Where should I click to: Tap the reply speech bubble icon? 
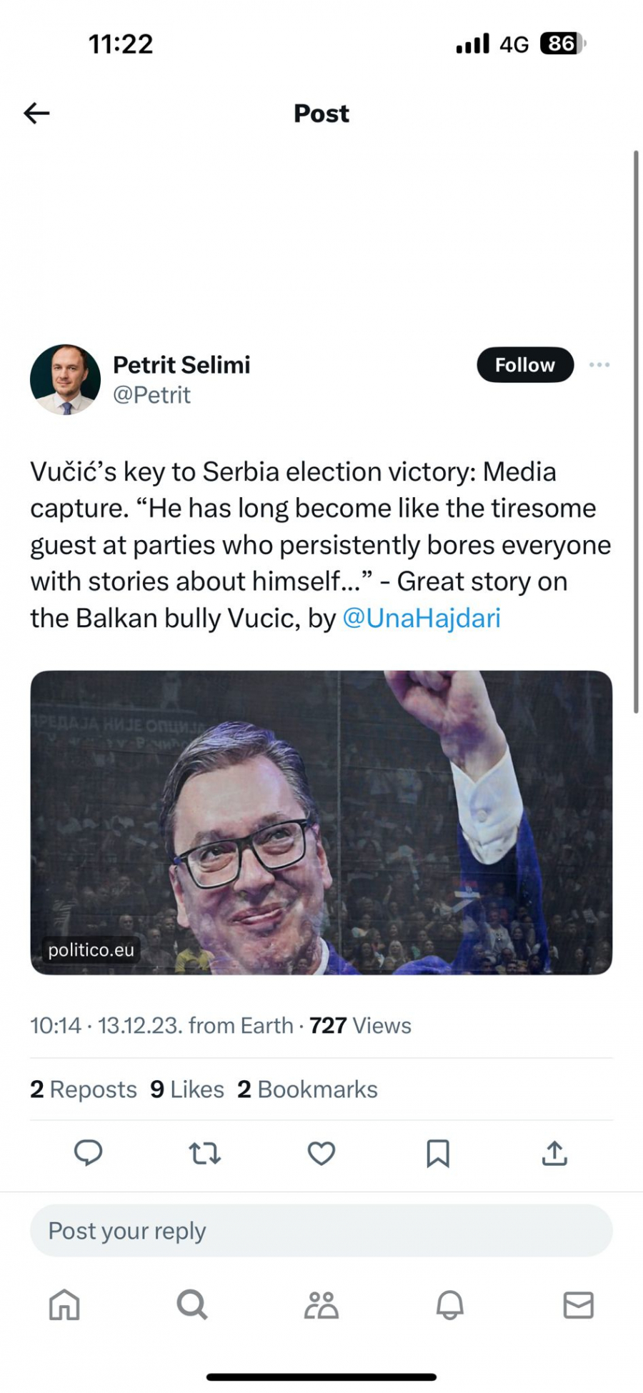89,1153
